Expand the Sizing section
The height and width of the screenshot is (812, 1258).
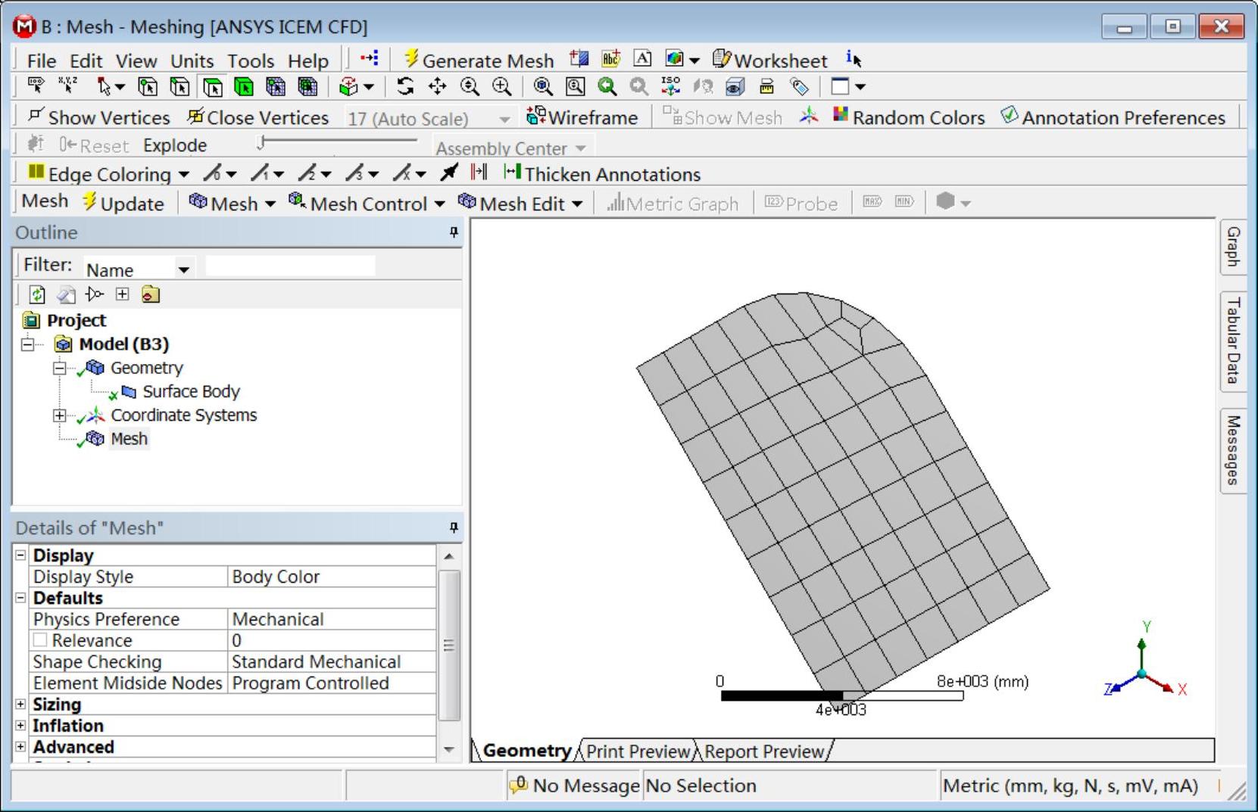(x=20, y=705)
